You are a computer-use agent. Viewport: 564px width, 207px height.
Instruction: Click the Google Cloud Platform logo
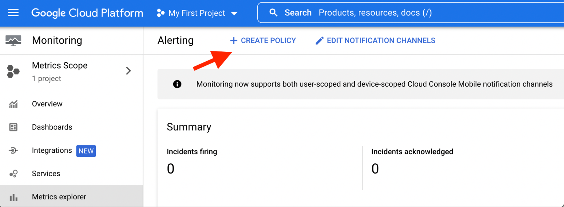[87, 13]
